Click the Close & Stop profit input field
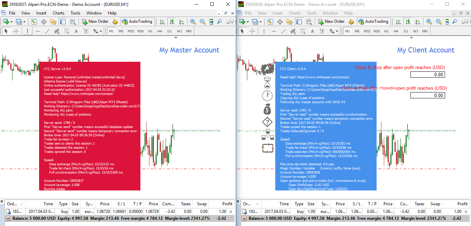 (428, 75)
